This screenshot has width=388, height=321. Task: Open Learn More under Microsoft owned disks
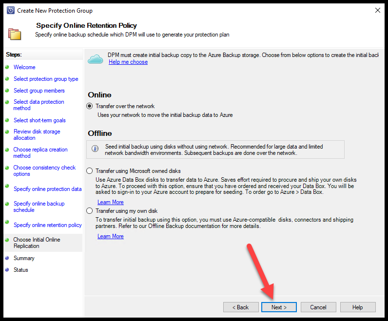110,202
